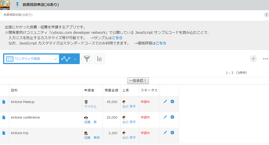Delete the kintone trip record
Image resolution: width=269 pixels, height=145 pixels.
172,133
